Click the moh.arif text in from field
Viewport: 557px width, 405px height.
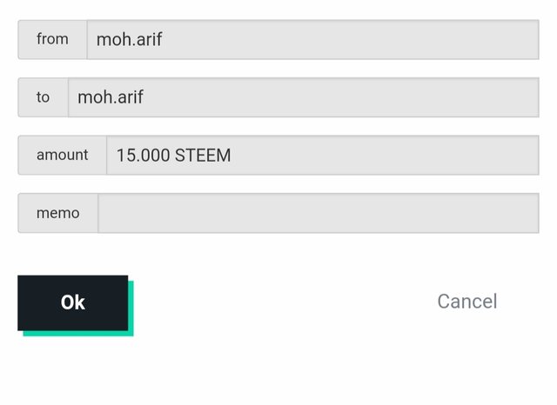pyautogui.click(x=129, y=40)
